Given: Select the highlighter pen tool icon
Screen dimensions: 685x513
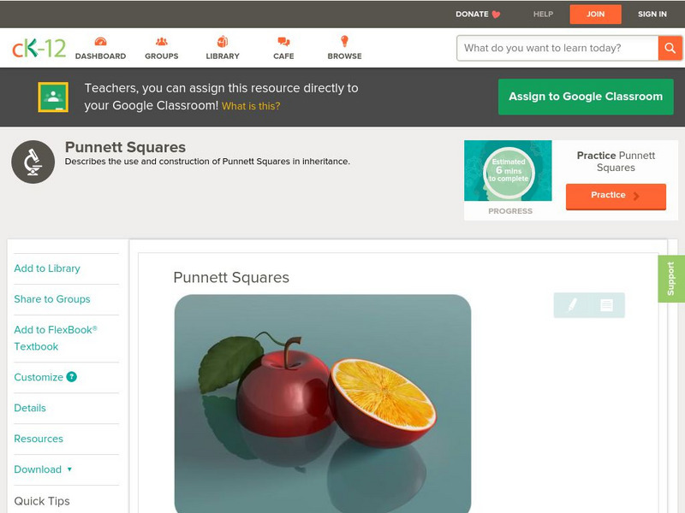Looking at the screenshot, I should coord(572,305).
